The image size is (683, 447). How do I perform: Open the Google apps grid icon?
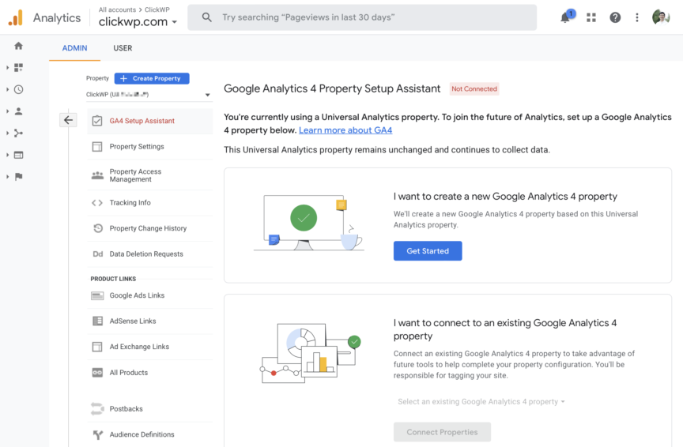coord(591,17)
